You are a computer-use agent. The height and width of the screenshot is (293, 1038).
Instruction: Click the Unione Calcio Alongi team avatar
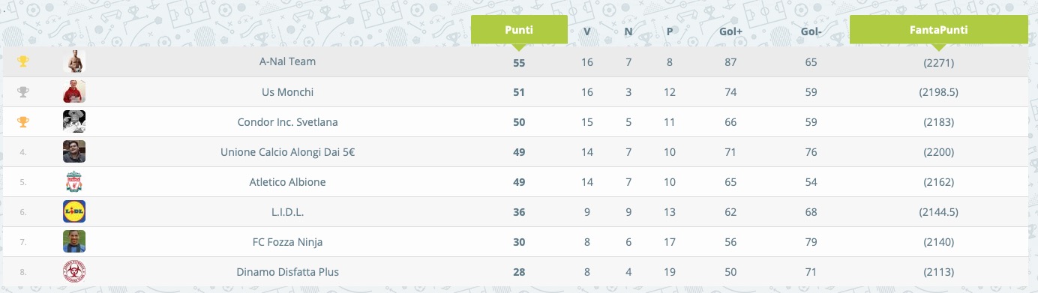[x=74, y=151]
